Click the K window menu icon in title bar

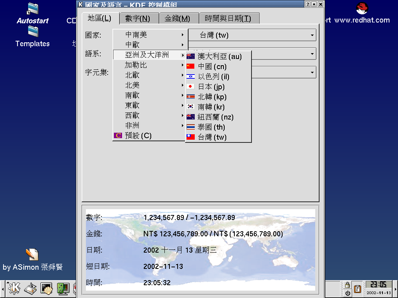(x=80, y=4)
